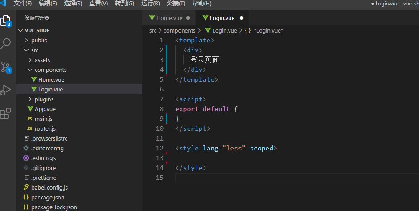Open babel.config.js in the file tree
Viewport: 419px width, 211px height.
(x=49, y=187)
